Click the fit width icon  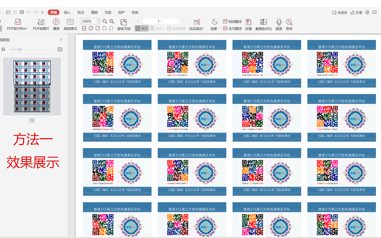[97, 28]
